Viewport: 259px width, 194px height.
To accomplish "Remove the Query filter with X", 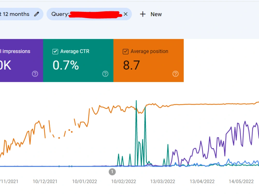I will (126, 14).
